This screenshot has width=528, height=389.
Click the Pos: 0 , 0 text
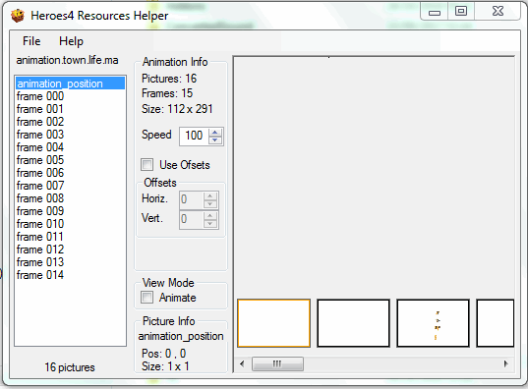pyautogui.click(x=163, y=354)
